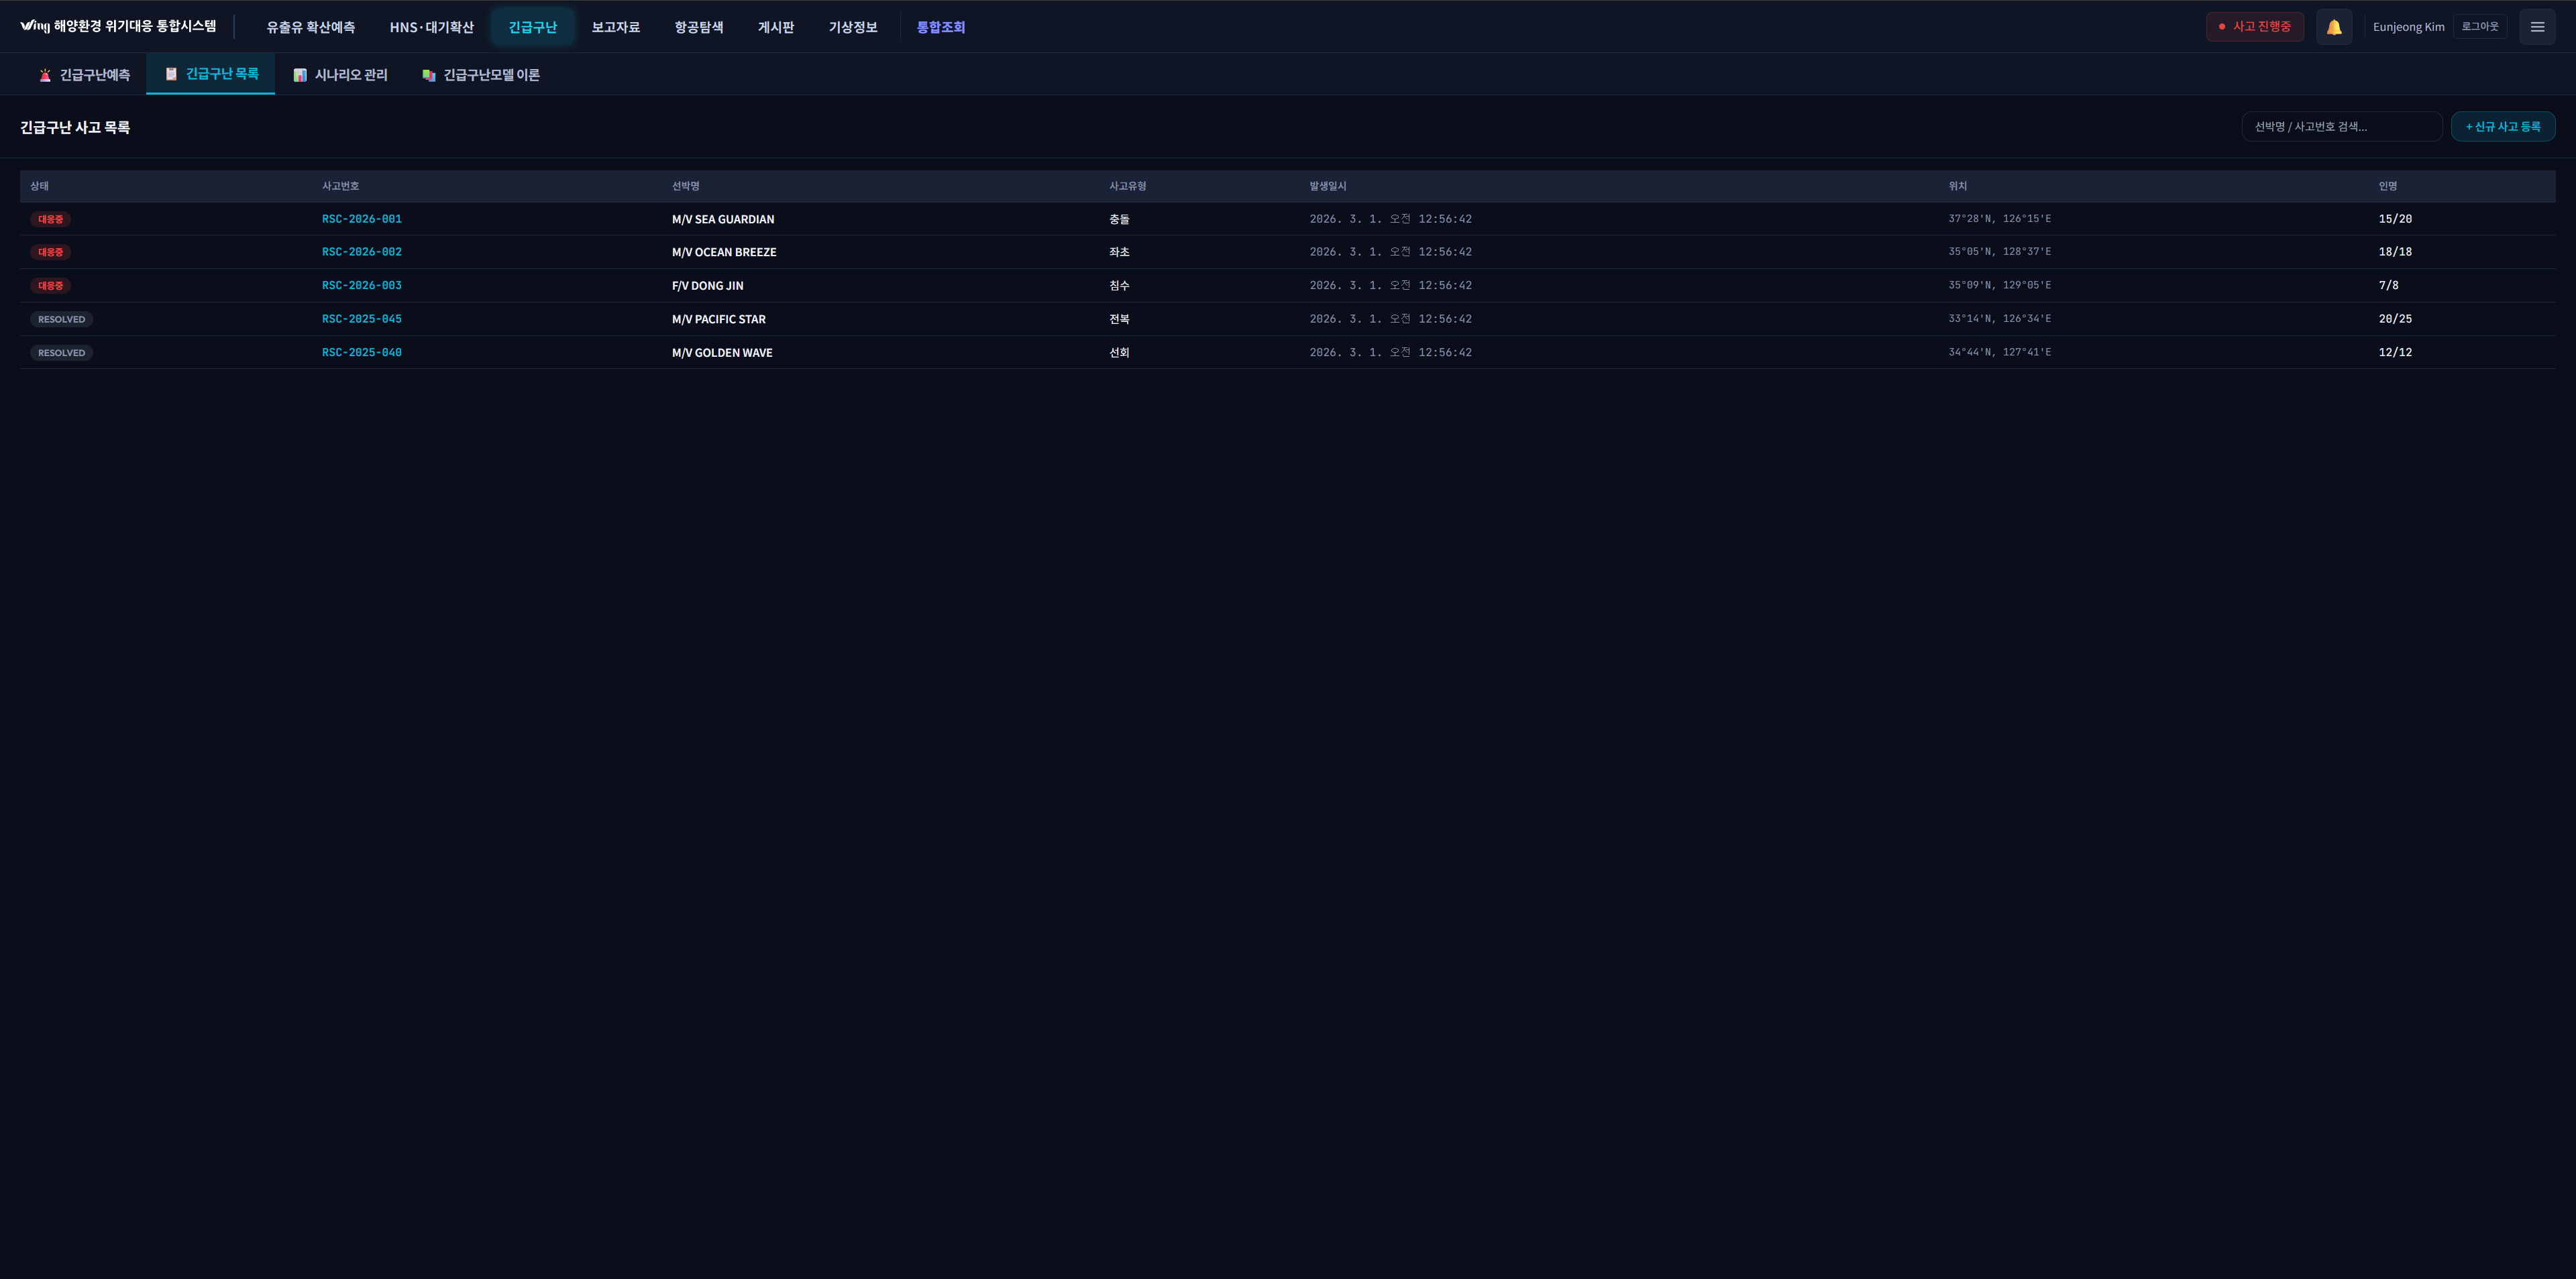Click the notification bell icon
This screenshot has width=2576, height=1279.
2333,27
